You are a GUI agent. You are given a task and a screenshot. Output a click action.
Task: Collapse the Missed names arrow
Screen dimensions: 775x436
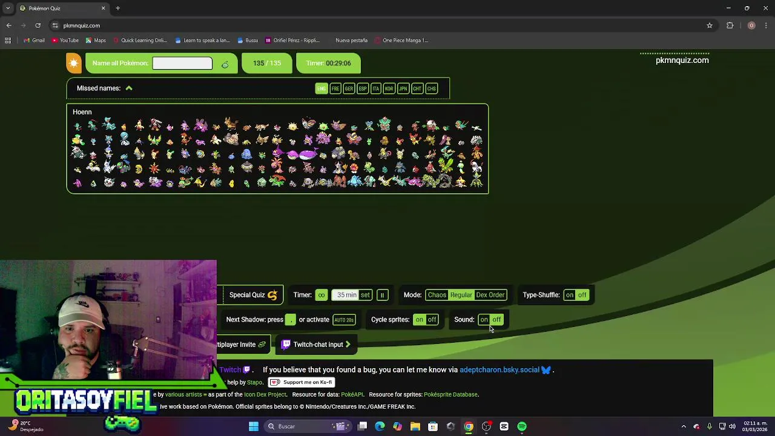tap(129, 88)
